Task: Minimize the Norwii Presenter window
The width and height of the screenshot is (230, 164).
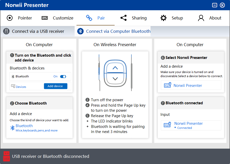Action: click(214, 5)
